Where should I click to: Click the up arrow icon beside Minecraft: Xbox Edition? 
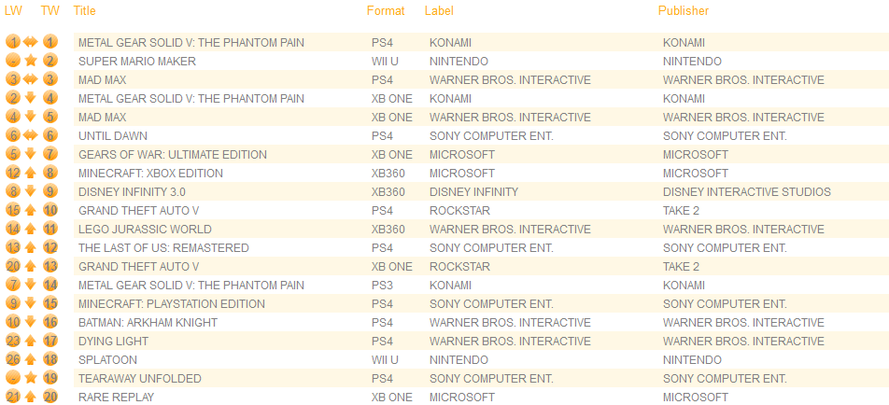tap(31, 174)
